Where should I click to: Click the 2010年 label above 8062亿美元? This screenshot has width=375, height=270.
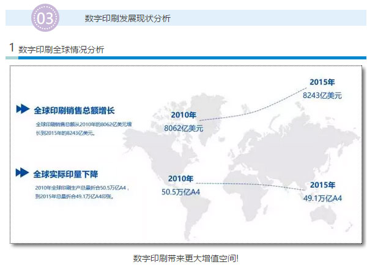[184, 115]
